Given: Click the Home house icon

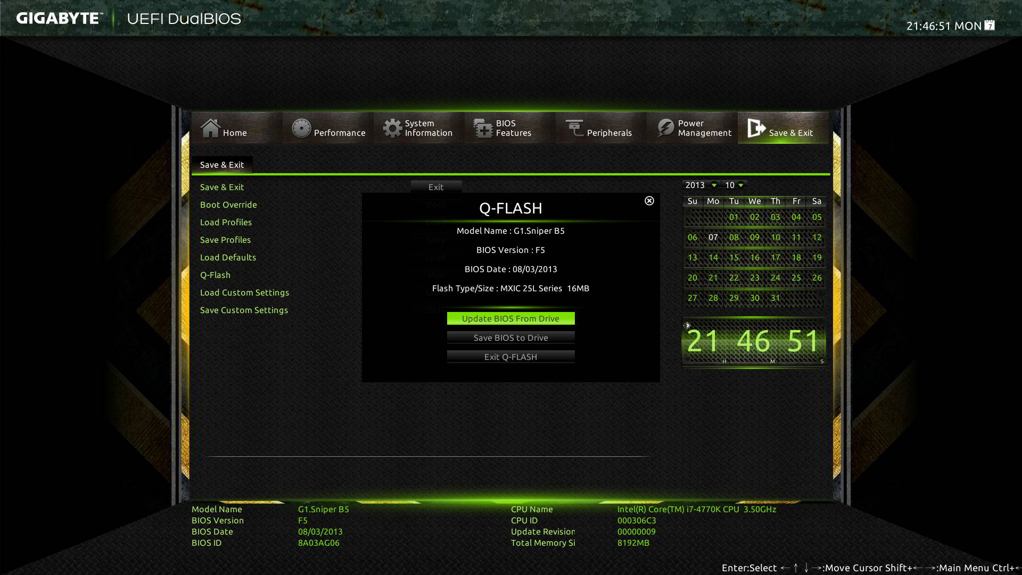Looking at the screenshot, I should click(x=210, y=128).
